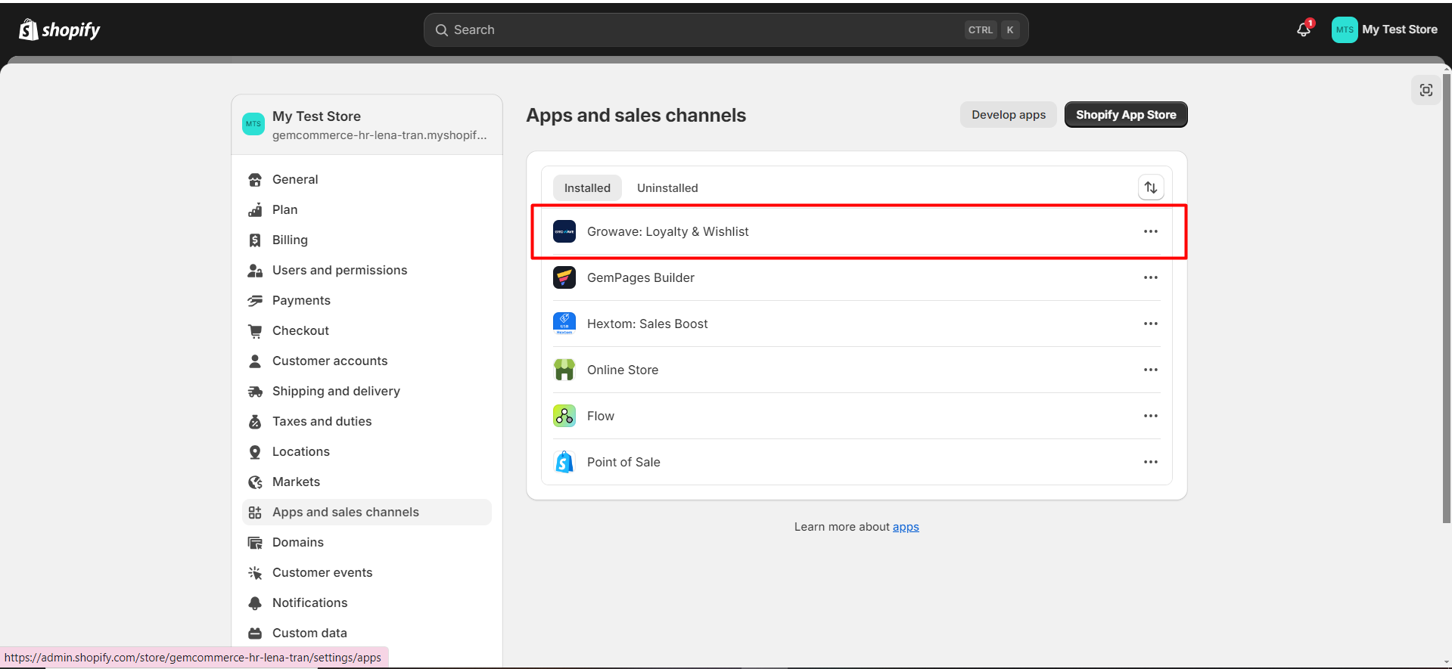This screenshot has width=1452, height=669.
Task: Click the Online Store channel icon
Action: 564,370
